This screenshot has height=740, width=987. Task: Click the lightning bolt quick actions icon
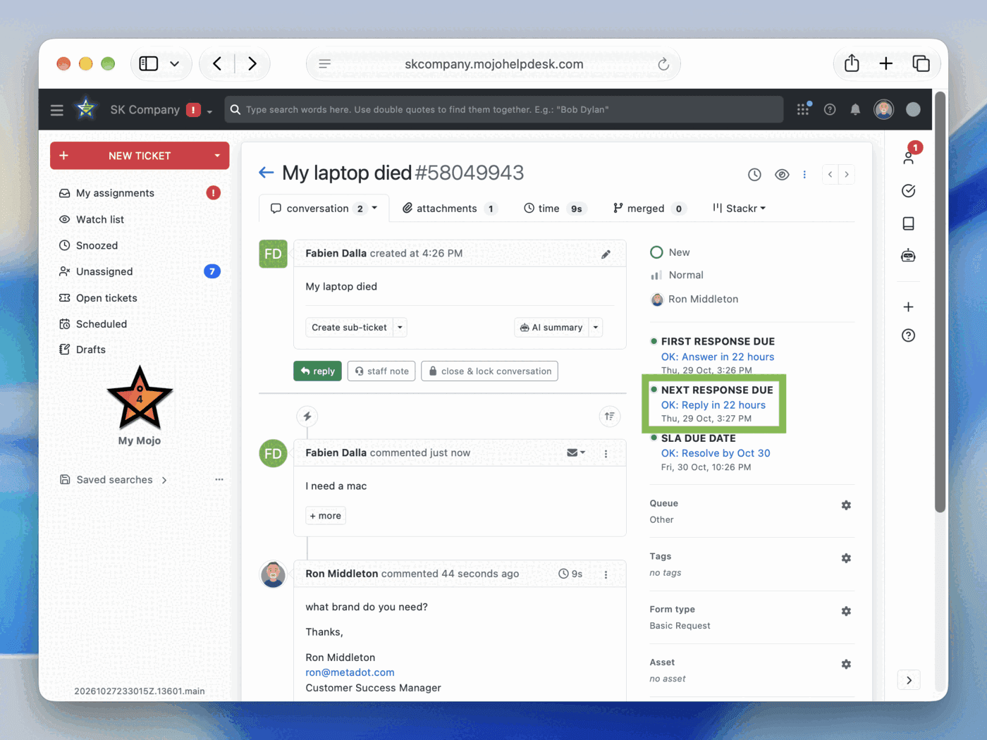point(307,417)
